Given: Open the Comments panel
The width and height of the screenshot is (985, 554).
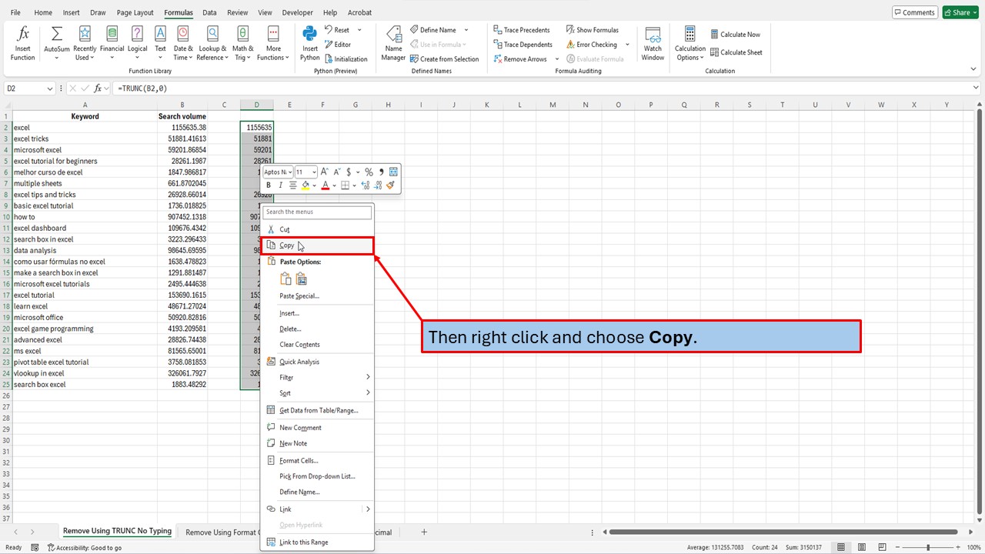Looking at the screenshot, I should 914,12.
